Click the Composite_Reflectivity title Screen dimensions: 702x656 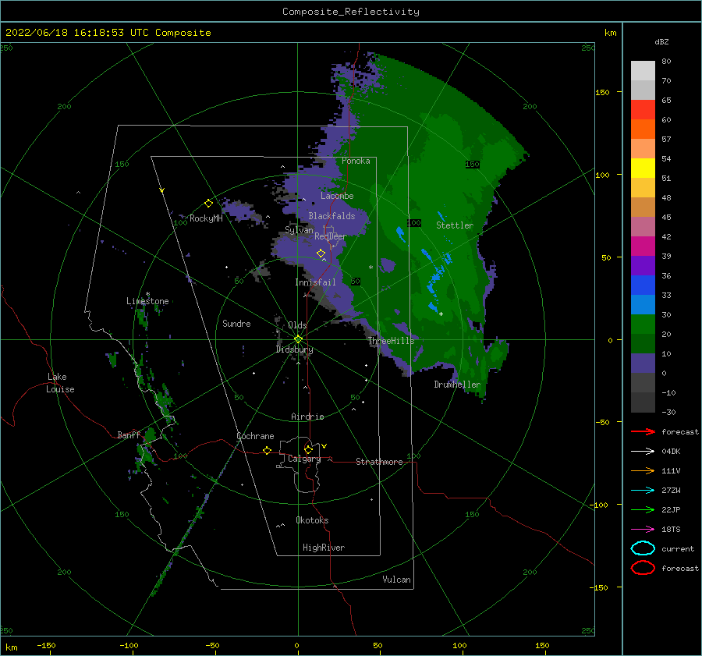click(351, 12)
